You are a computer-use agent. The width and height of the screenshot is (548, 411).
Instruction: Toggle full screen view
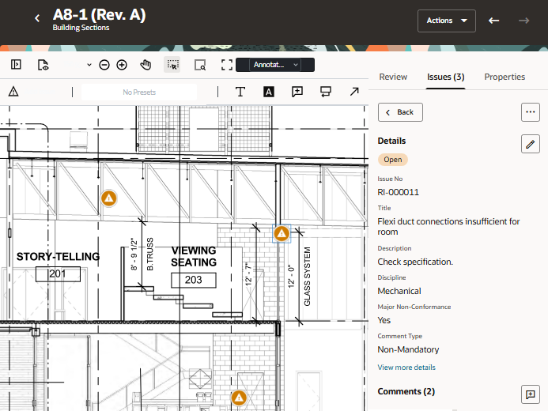point(227,65)
